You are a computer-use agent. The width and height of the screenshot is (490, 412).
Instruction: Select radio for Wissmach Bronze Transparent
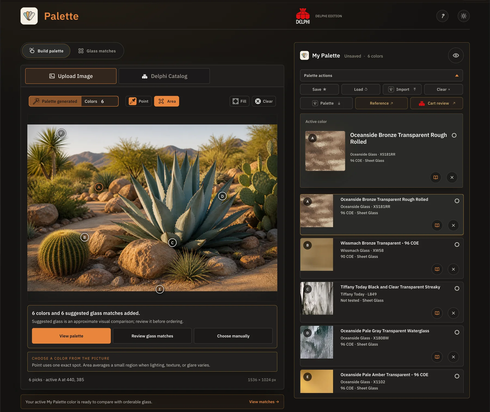[457, 245]
